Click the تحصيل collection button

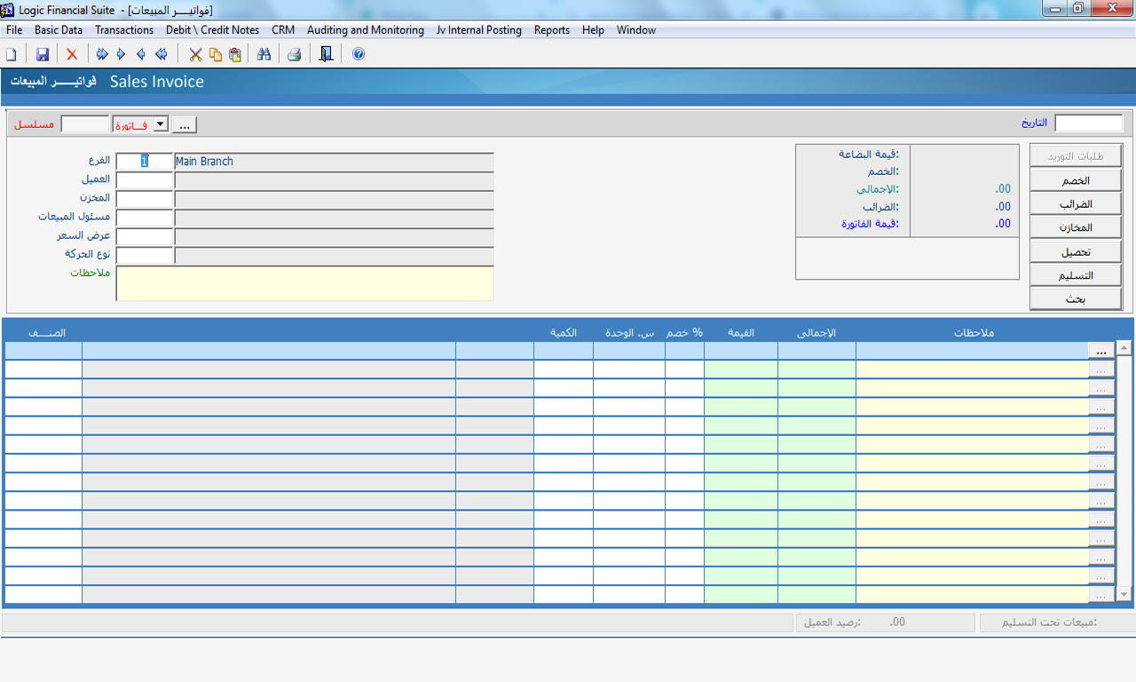coord(1076,252)
